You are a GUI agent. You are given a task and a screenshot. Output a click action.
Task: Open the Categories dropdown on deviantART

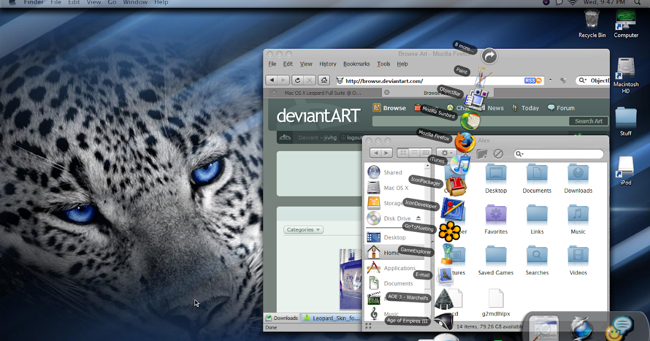coord(303,229)
